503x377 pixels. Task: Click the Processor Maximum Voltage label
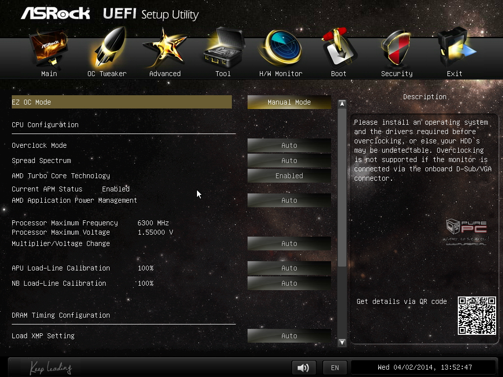pos(61,232)
